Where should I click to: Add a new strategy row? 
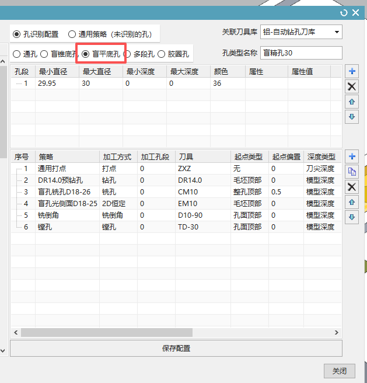[x=352, y=156]
